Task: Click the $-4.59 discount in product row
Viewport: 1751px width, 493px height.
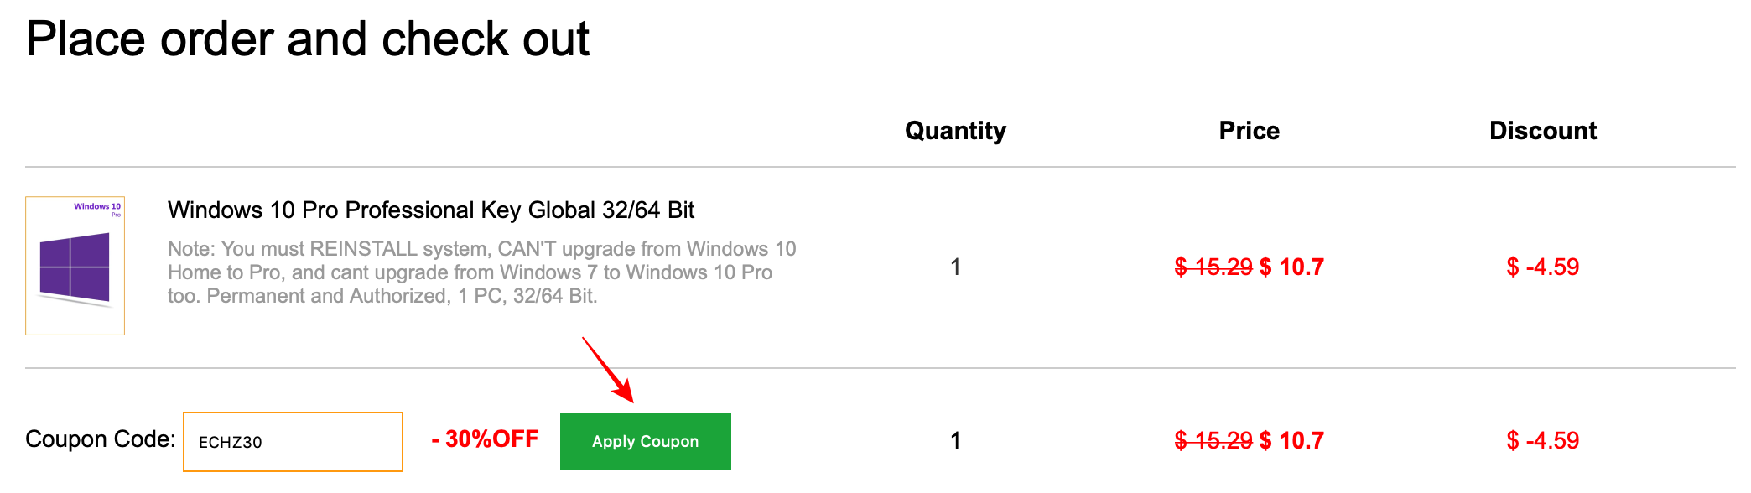Action: tap(1542, 267)
